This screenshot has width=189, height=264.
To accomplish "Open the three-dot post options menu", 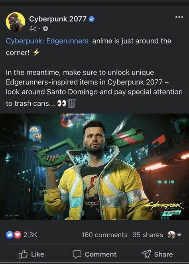I will point(179,17).
